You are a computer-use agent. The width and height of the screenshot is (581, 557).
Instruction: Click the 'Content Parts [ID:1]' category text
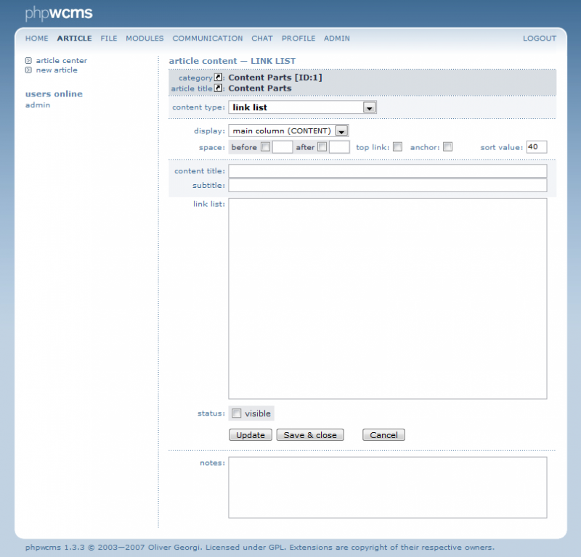(275, 78)
